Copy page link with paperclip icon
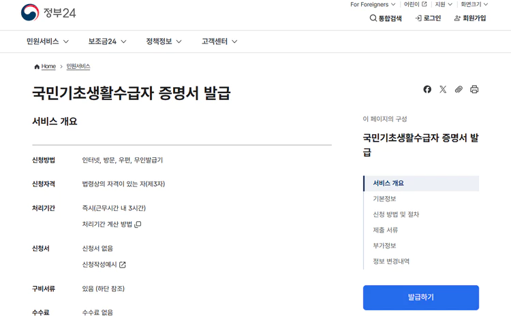Viewport: 511px width, 326px height. [x=459, y=89]
